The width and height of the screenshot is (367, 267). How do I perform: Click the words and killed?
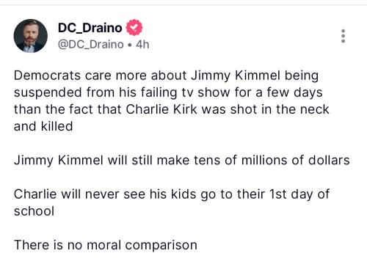43,126
